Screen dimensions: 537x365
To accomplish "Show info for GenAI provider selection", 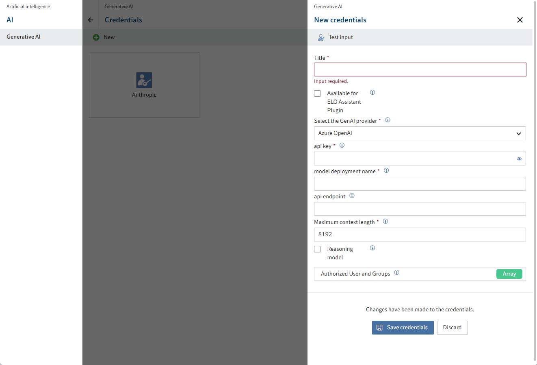I will pos(388,120).
